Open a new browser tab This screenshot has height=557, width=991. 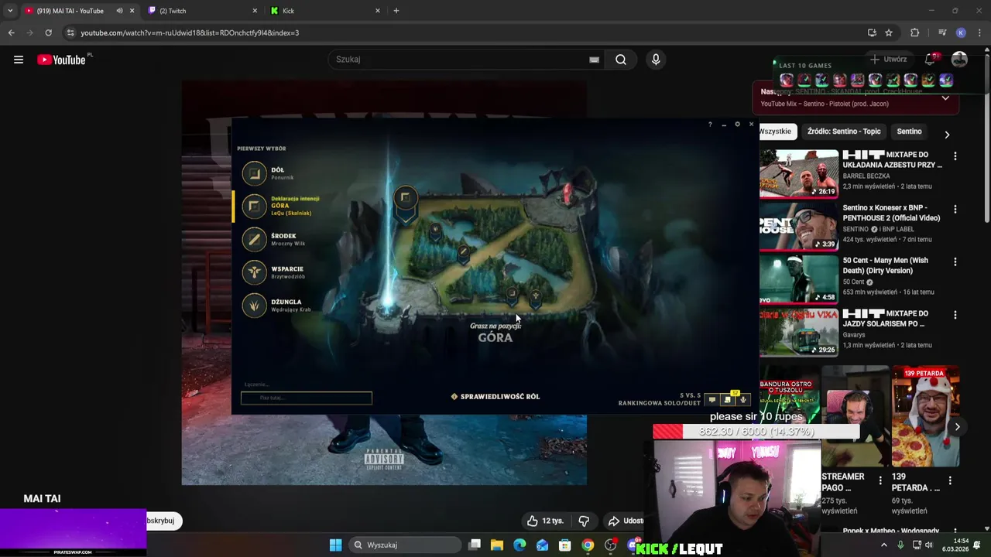396,11
